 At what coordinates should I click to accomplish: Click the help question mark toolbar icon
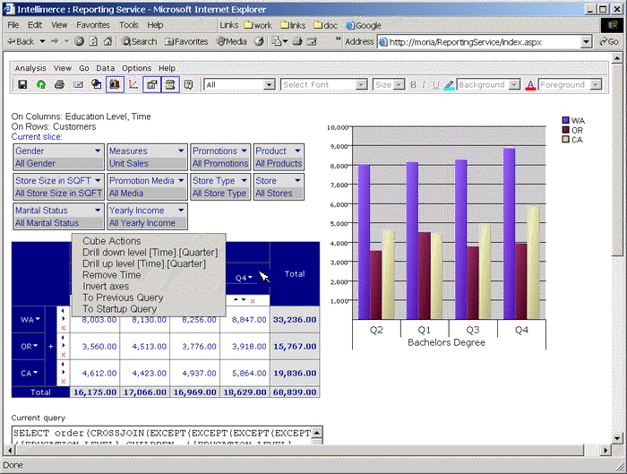[188, 84]
